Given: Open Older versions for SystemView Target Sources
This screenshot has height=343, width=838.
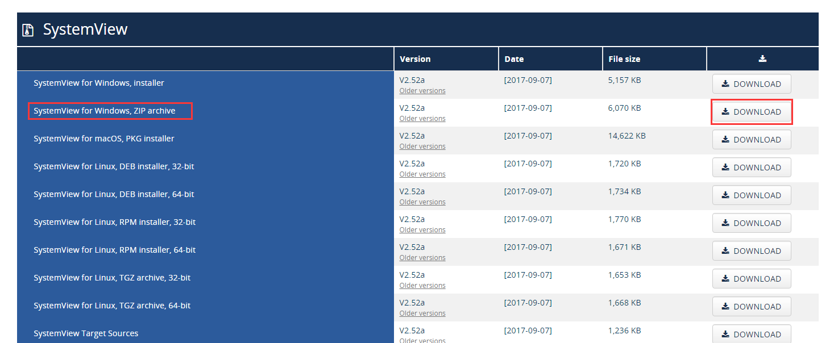Looking at the screenshot, I should coord(422,340).
